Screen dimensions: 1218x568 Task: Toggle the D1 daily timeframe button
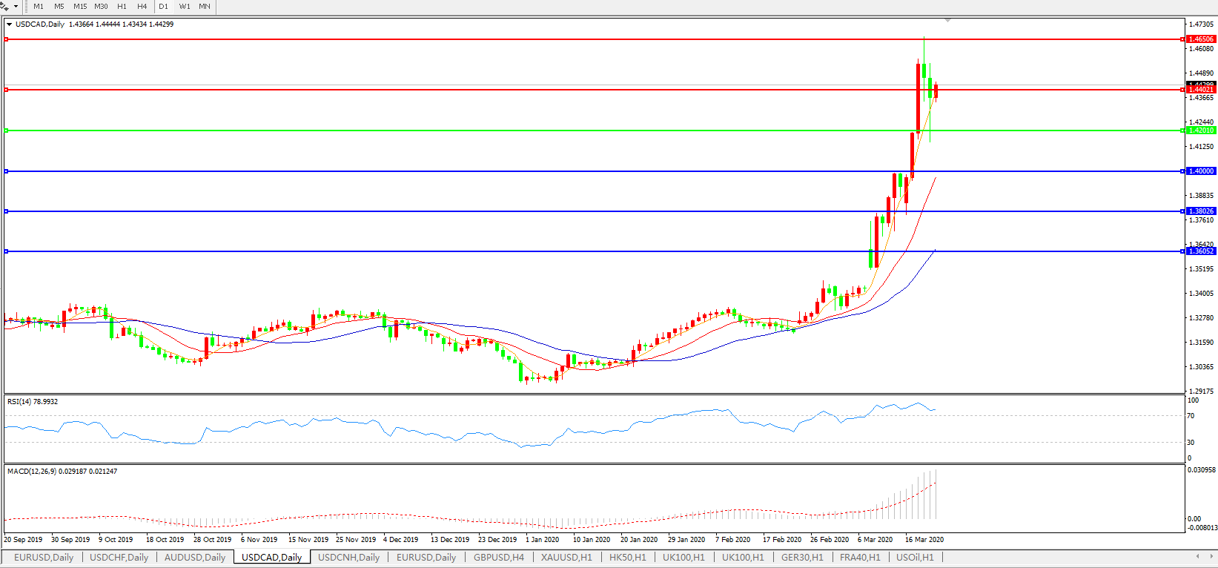coord(164,7)
